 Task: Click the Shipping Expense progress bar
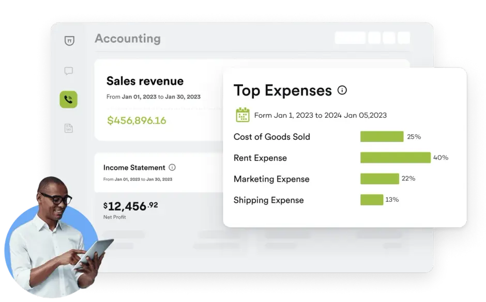(x=372, y=200)
